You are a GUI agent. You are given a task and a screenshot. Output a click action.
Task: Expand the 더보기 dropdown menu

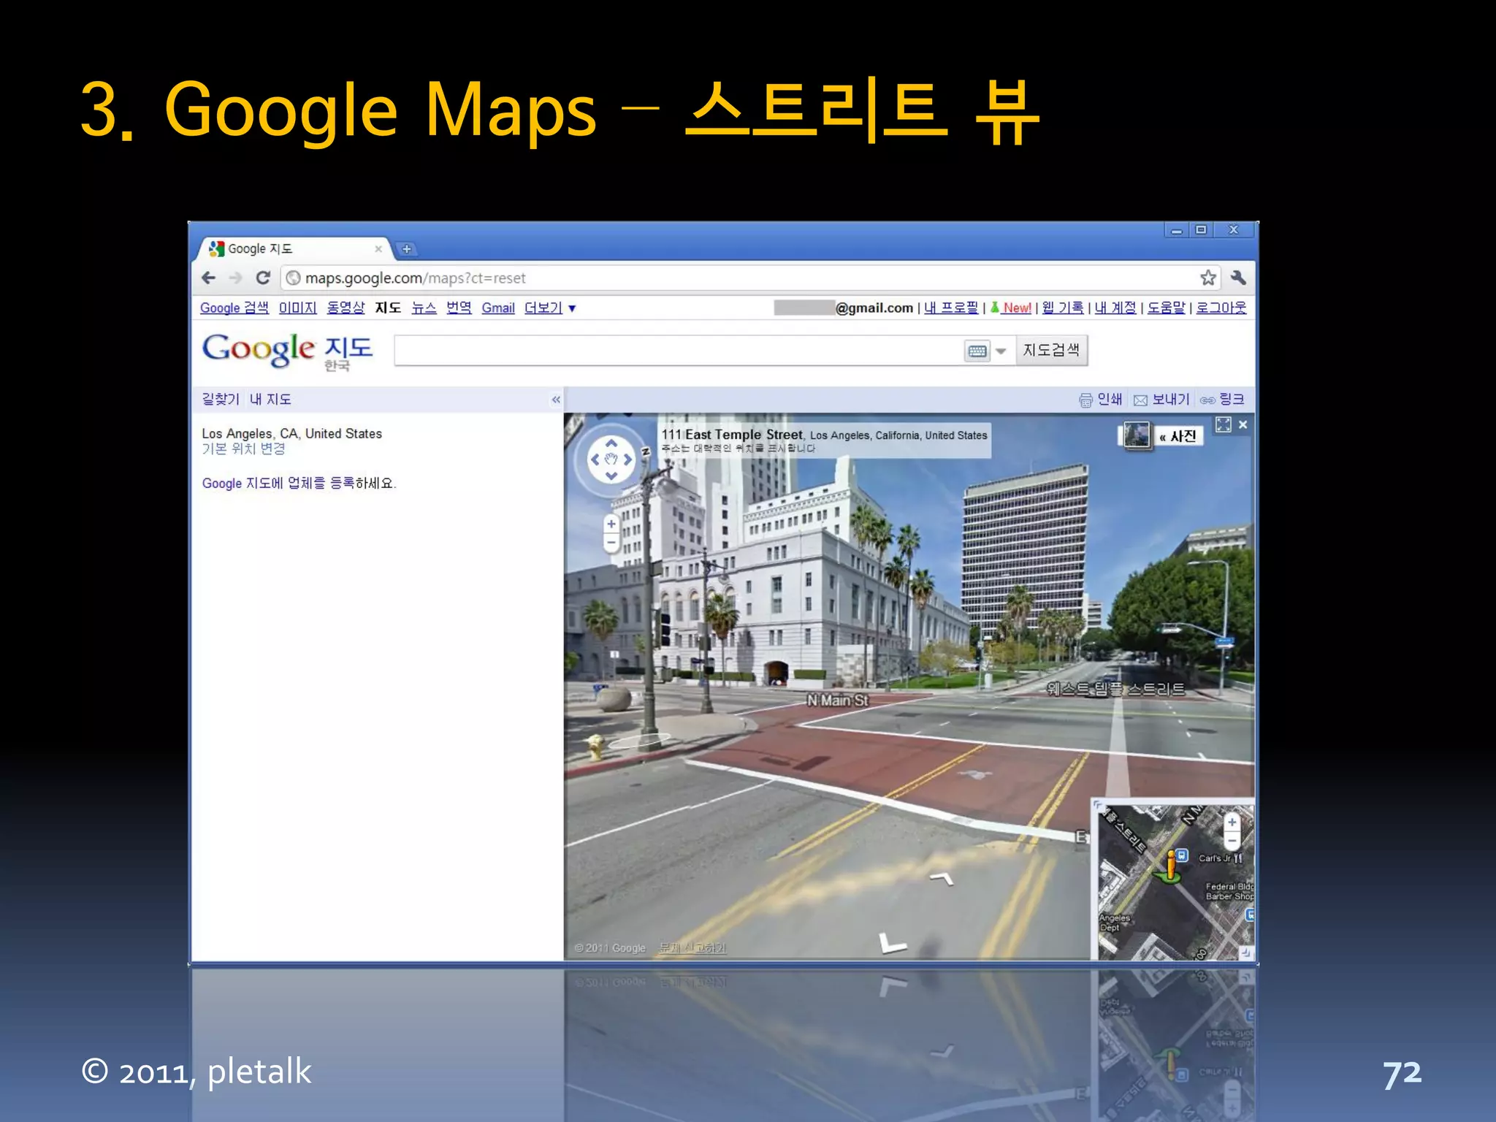550,308
